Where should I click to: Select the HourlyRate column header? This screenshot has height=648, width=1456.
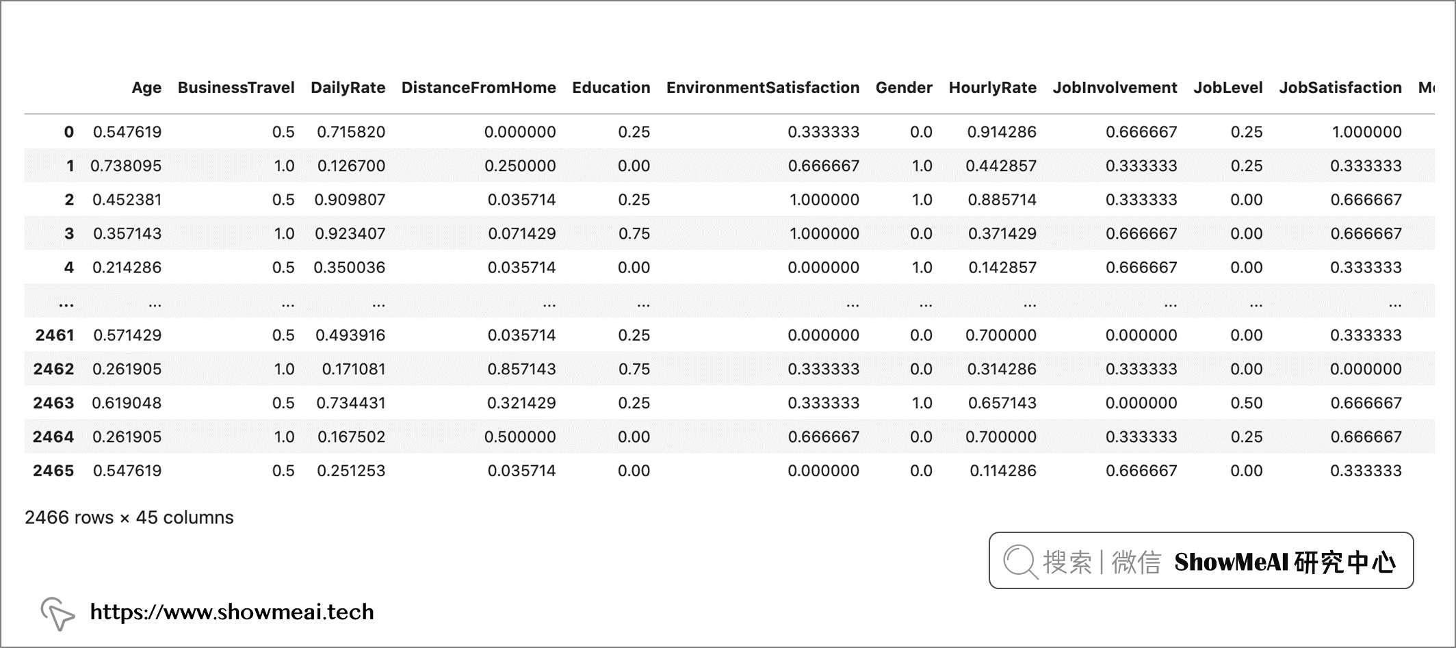(992, 88)
